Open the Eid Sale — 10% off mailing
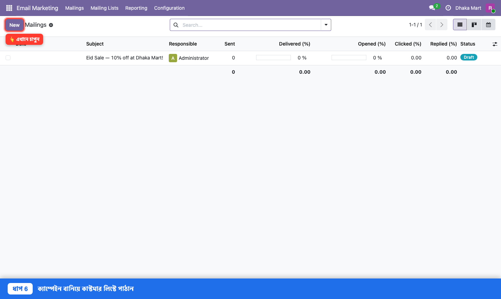The image size is (501, 299). coord(125,58)
